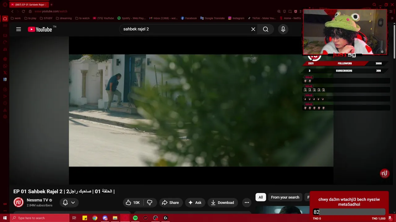This screenshot has width=396, height=222.
Task: Open Spotify Web Player bookmark
Action: [131, 18]
